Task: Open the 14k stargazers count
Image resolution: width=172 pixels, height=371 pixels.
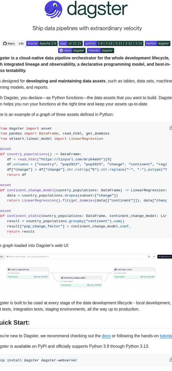Action: [21, 43]
